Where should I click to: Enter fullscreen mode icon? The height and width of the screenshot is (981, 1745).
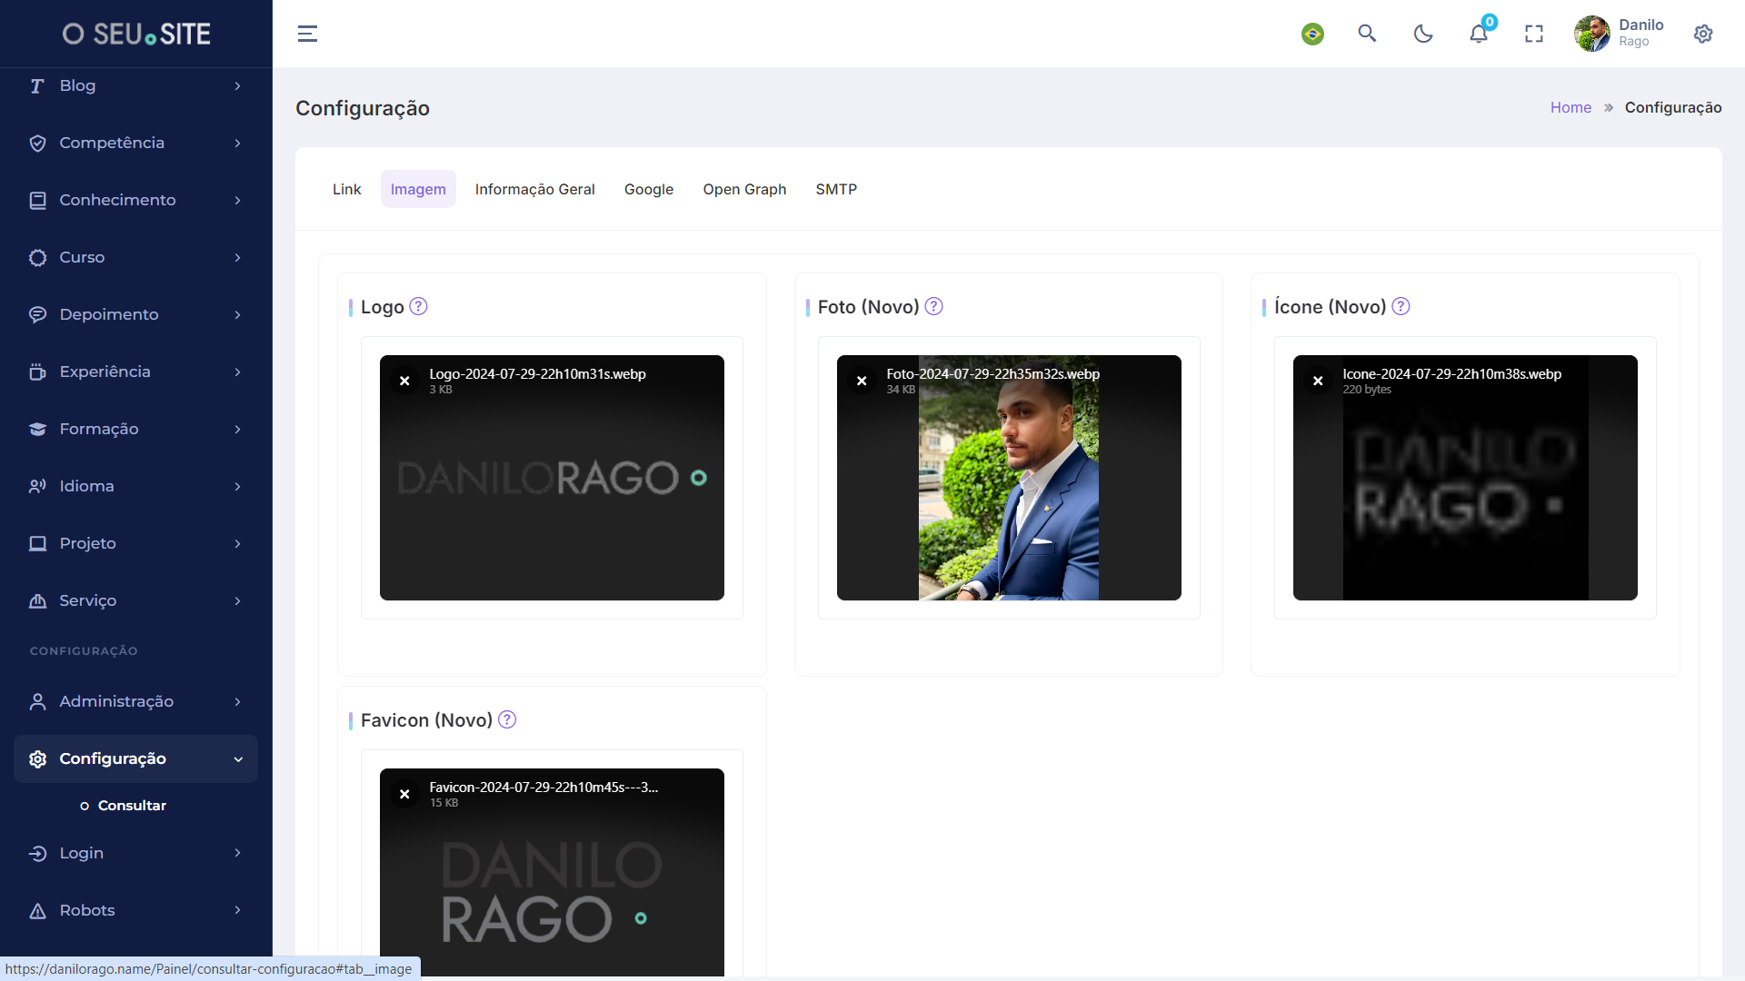[x=1534, y=34]
